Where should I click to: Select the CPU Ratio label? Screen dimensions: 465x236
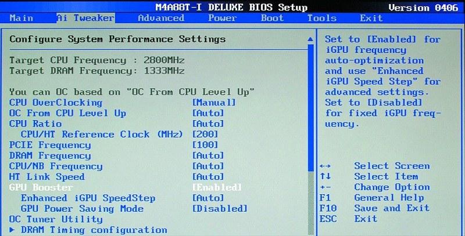35,124
